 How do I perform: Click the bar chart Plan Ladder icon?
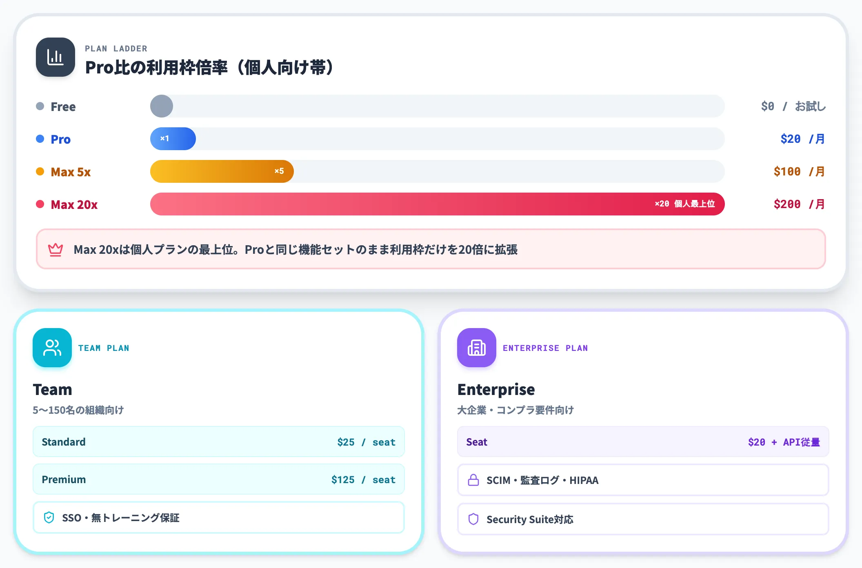pos(56,57)
